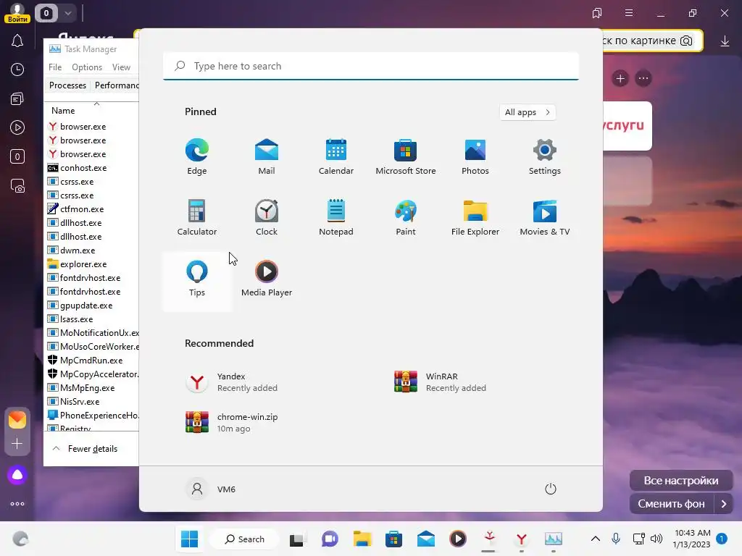Open Yandex browser bookmarks icon
This screenshot has width=742, height=556.
point(597,13)
